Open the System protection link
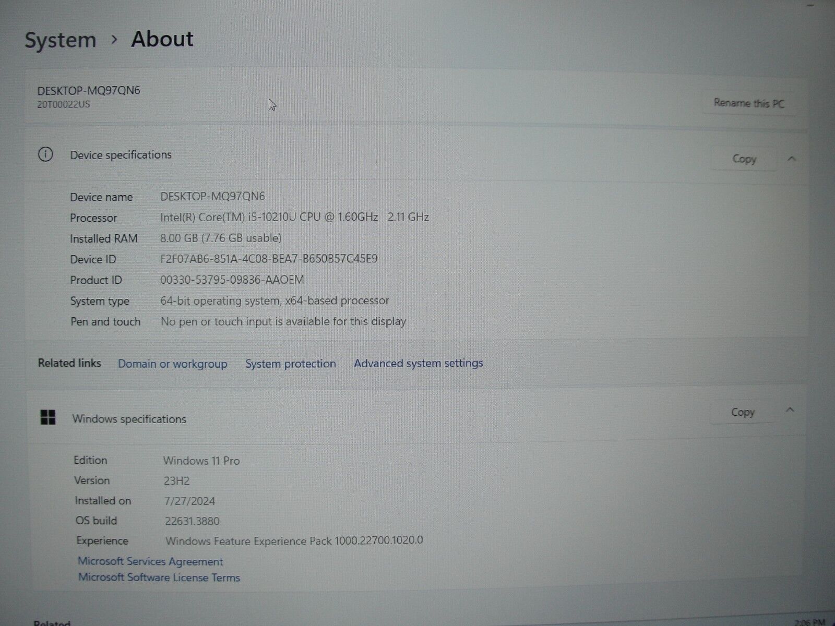Screen dimensions: 835x626 [x=291, y=364]
